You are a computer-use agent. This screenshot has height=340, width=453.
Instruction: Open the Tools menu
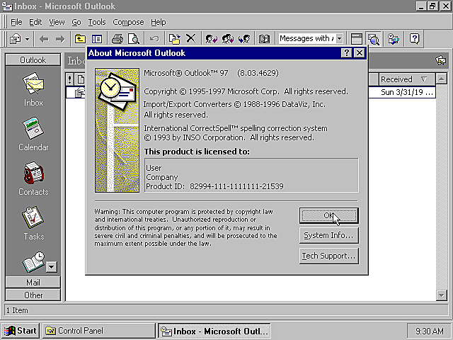[97, 22]
